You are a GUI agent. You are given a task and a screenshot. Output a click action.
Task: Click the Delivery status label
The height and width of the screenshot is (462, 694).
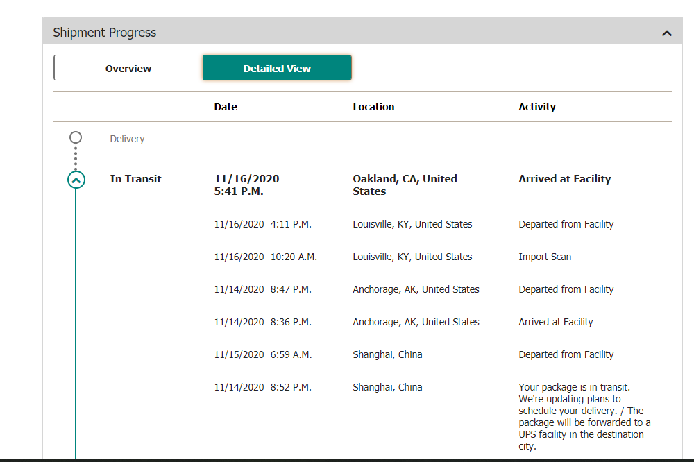tap(127, 139)
